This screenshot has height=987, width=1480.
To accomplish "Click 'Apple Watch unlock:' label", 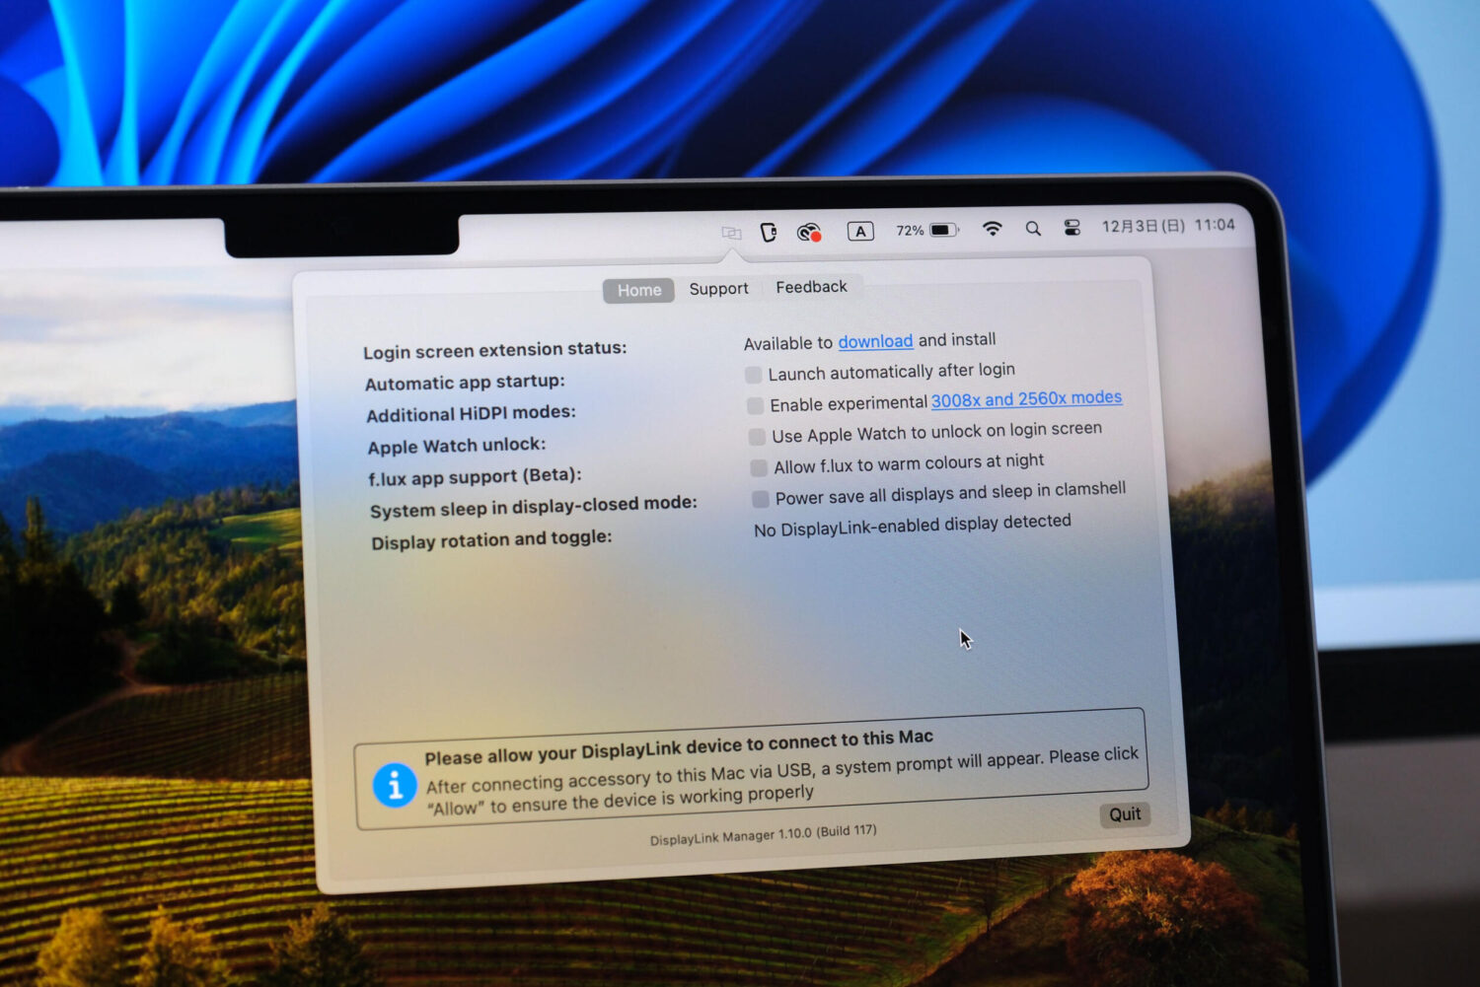I will tap(456, 446).
